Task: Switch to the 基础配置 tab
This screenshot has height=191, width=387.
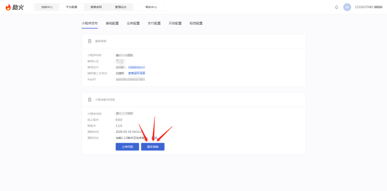Action: coord(112,23)
